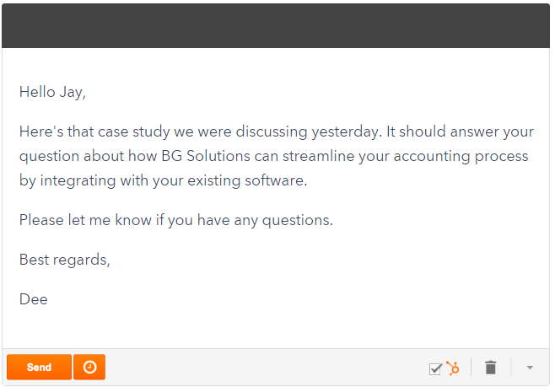This screenshot has height=392, width=555.
Task: Click the "Dee" signature line
Action: click(x=34, y=299)
